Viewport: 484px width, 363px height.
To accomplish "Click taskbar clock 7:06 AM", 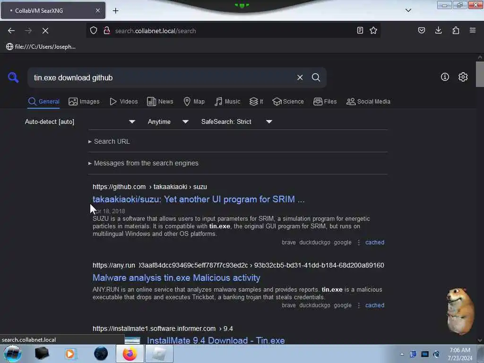I will (460, 354).
